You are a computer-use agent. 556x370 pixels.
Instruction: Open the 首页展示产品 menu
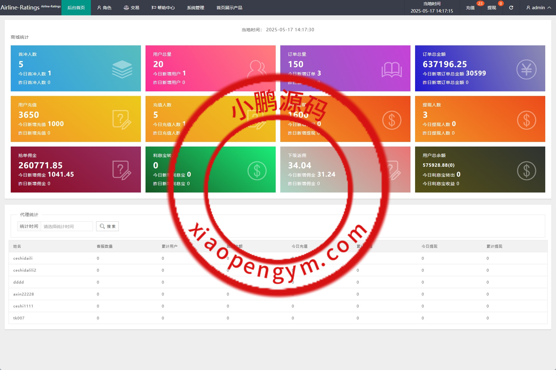coord(229,8)
